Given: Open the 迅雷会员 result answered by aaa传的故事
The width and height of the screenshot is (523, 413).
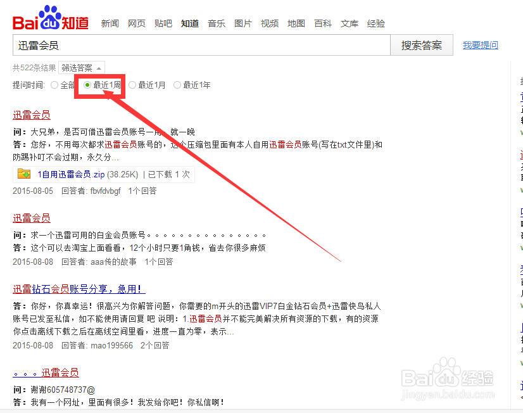Looking at the screenshot, I should (x=32, y=218).
